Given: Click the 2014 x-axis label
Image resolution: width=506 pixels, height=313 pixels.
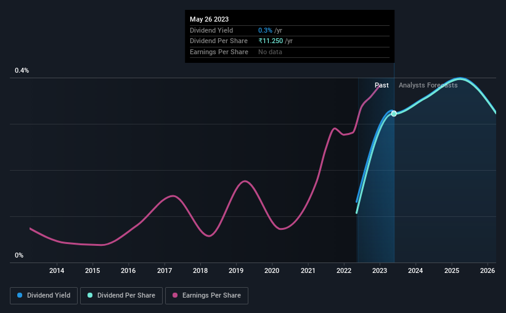Looking at the screenshot, I should pos(57,270).
